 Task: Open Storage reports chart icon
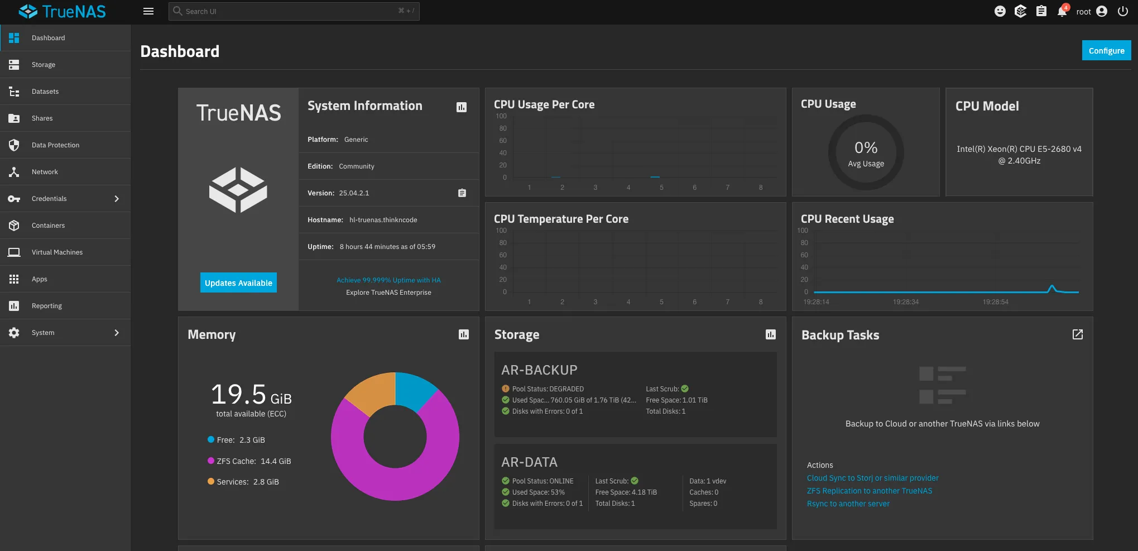coord(771,334)
